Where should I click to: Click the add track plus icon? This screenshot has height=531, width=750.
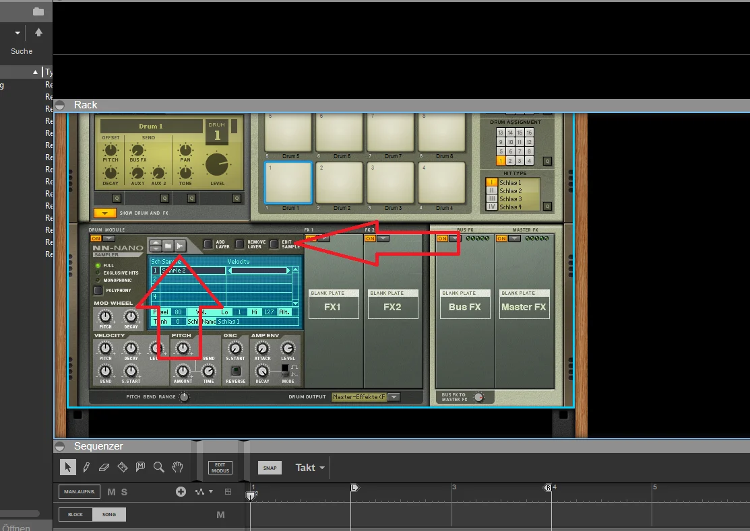point(181,491)
